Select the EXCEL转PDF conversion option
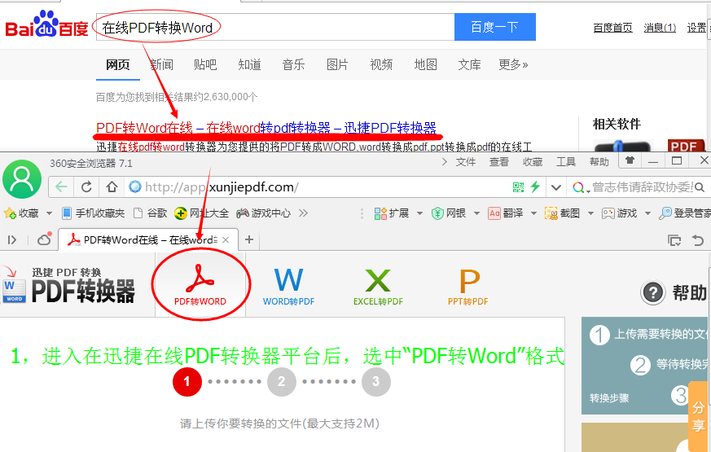The height and width of the screenshot is (452, 711). tap(378, 287)
